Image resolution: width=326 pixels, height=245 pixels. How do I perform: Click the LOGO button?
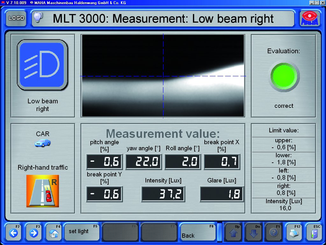coord(16,18)
